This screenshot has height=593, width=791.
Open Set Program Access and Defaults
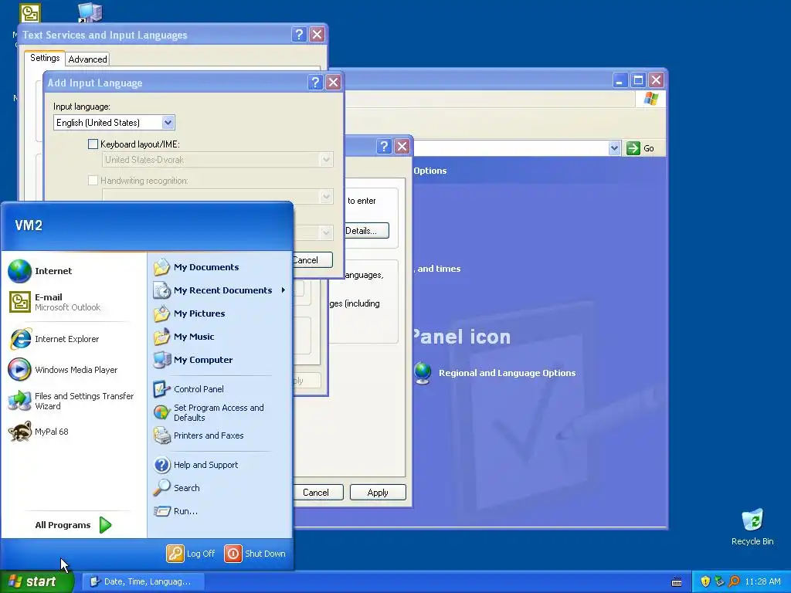click(x=209, y=412)
